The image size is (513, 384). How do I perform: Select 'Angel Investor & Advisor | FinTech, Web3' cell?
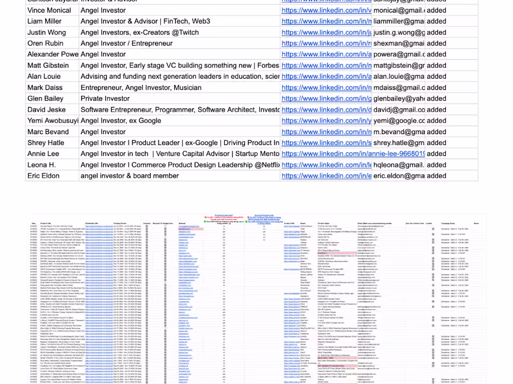click(x=180, y=21)
